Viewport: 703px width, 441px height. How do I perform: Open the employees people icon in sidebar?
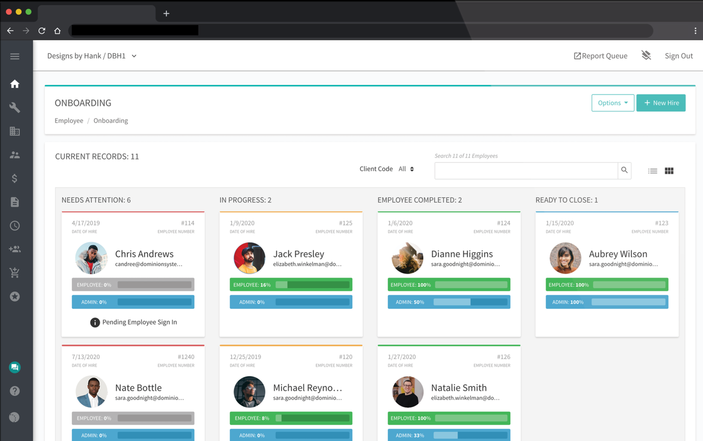coord(15,155)
